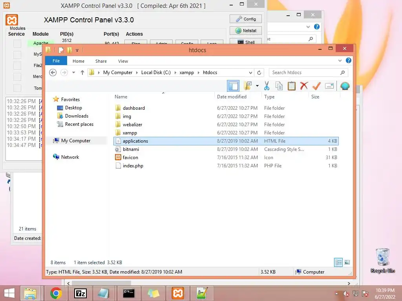The height and width of the screenshot is (301, 402).
Task: Switch to the Share ribbon tab
Action: [101, 61]
